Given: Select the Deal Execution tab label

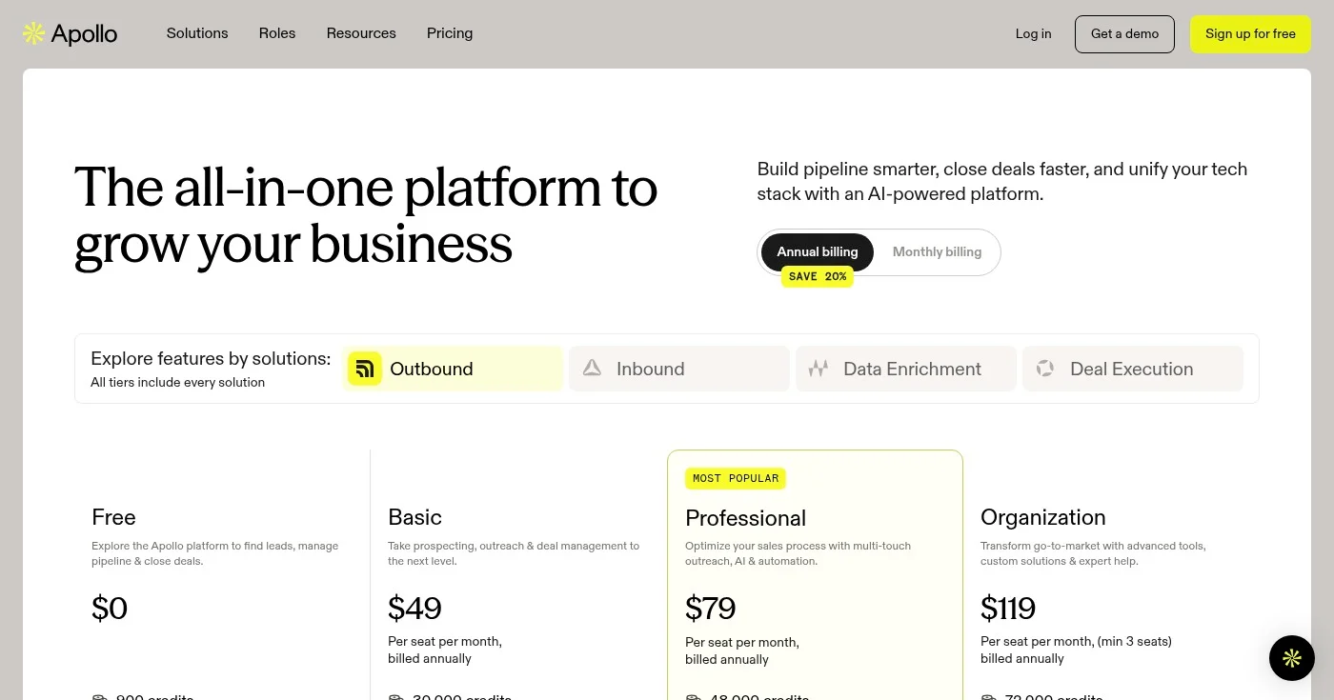Looking at the screenshot, I should click(1132, 369).
